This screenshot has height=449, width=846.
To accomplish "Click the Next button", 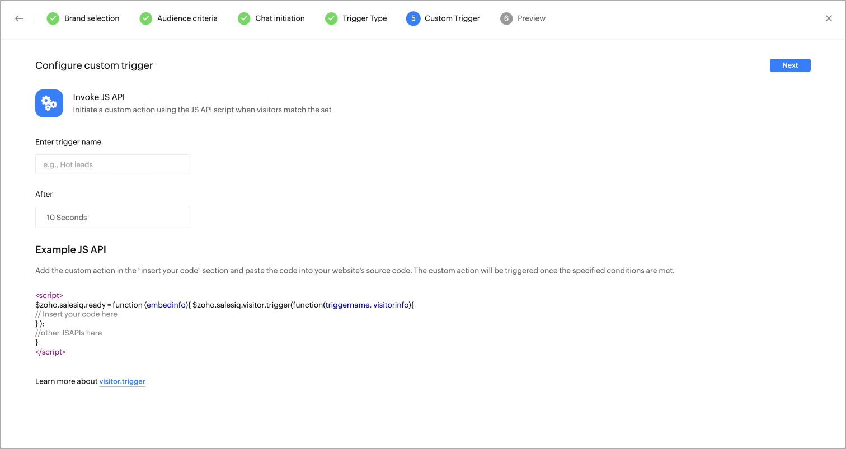I will [790, 65].
